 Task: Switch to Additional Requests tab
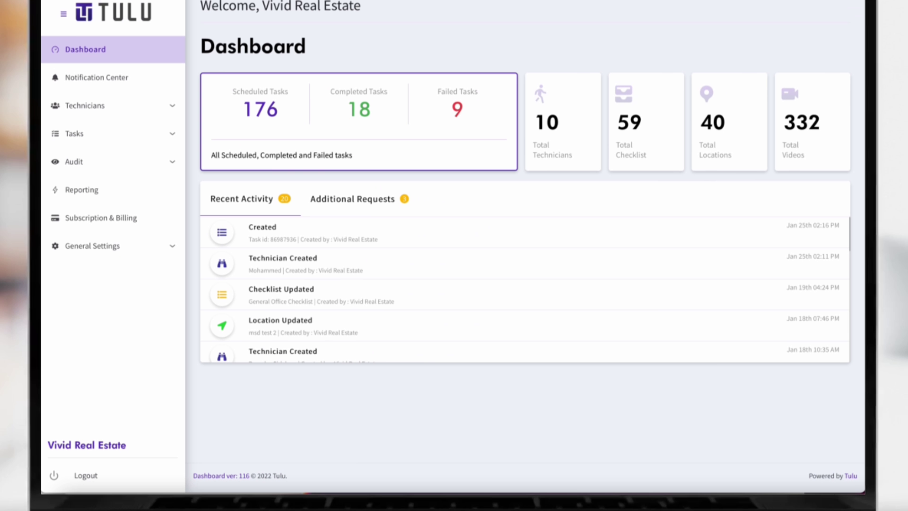click(359, 199)
